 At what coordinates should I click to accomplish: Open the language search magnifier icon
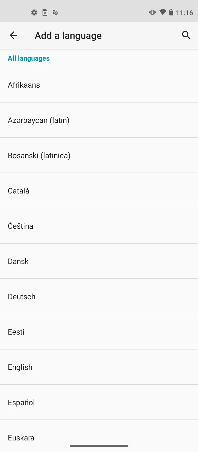(186, 35)
